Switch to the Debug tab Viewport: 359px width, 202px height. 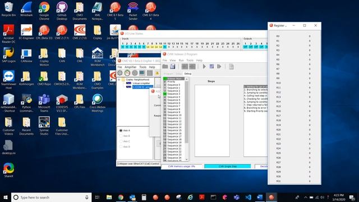tap(188, 74)
